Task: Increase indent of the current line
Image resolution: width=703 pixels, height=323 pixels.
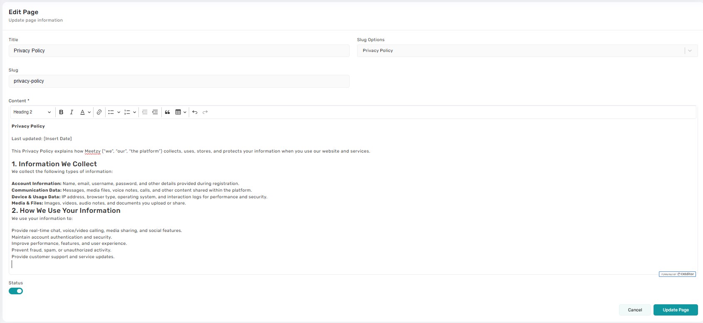Action: click(155, 112)
